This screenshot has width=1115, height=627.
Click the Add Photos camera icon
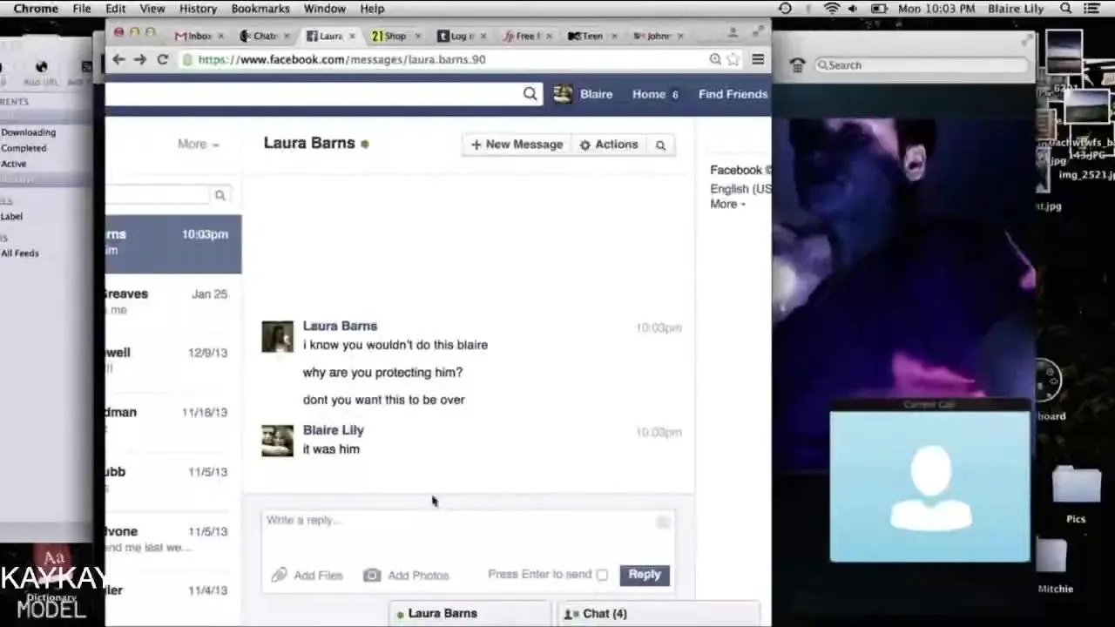pyautogui.click(x=372, y=575)
